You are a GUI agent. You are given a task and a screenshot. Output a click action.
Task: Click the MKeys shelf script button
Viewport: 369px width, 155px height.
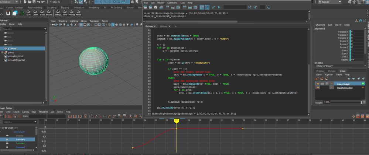58,13
